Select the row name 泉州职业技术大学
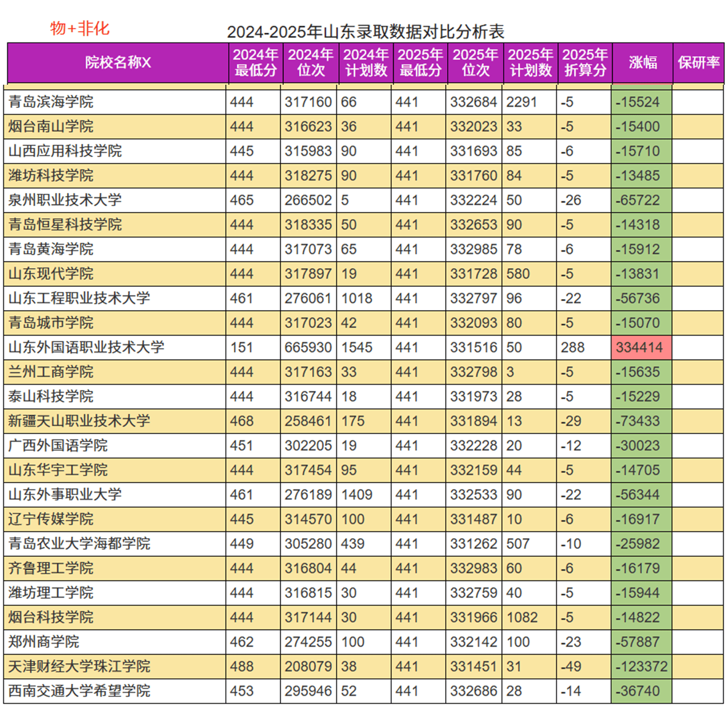The width and height of the screenshot is (727, 707). coord(65,200)
